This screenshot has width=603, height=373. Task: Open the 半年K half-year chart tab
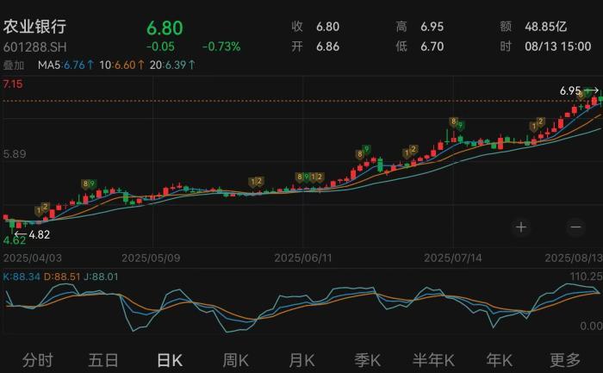click(x=433, y=359)
